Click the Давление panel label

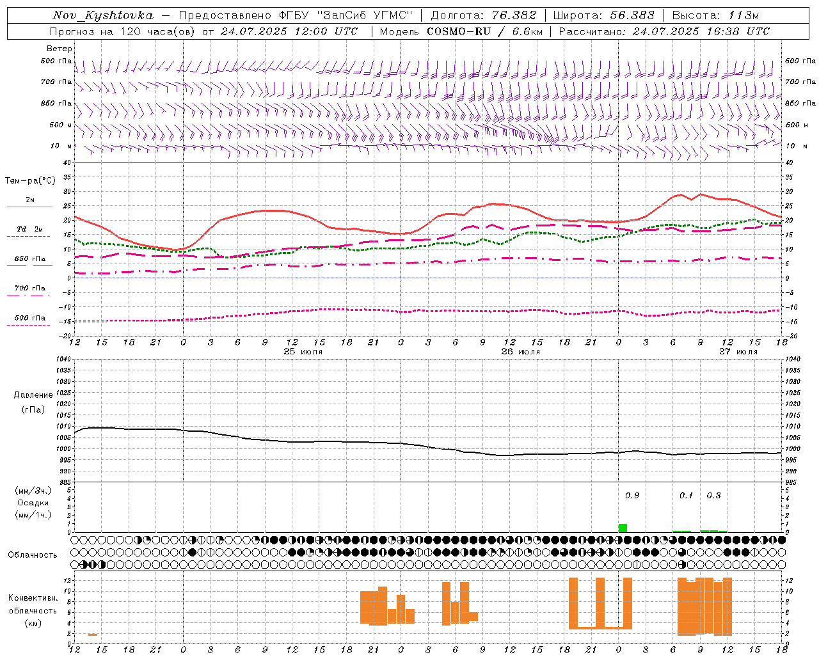point(33,395)
